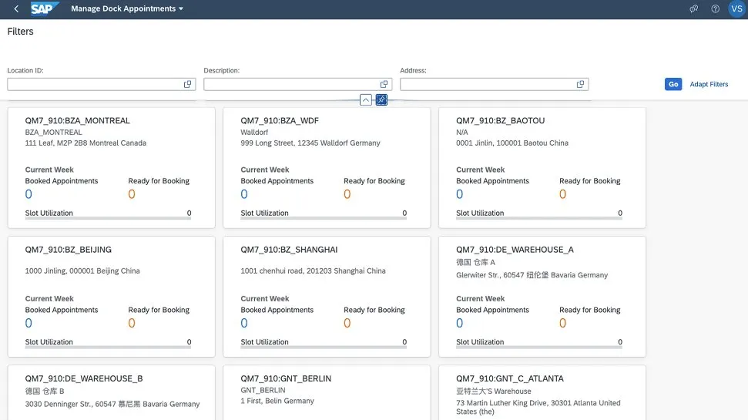Click into the Description input field
748x420 pixels.
(x=289, y=84)
